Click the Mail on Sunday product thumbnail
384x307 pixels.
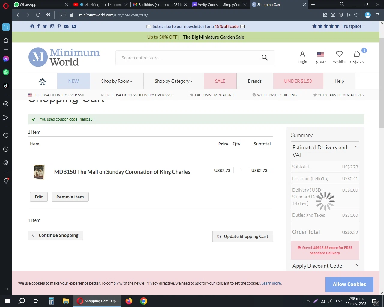click(39, 172)
